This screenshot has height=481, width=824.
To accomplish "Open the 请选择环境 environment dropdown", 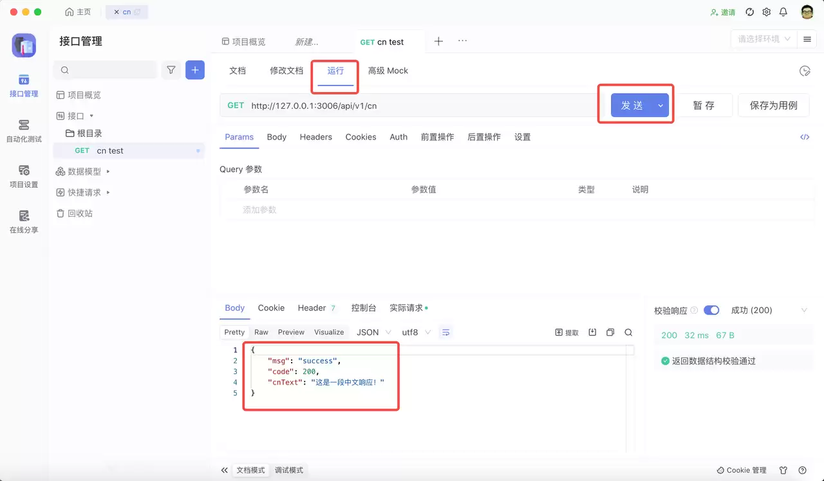I will click(x=764, y=39).
